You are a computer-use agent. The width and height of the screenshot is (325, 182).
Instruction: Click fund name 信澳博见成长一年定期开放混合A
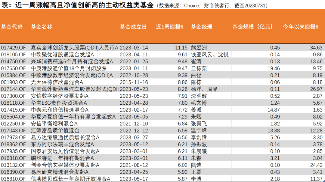pos(71,179)
